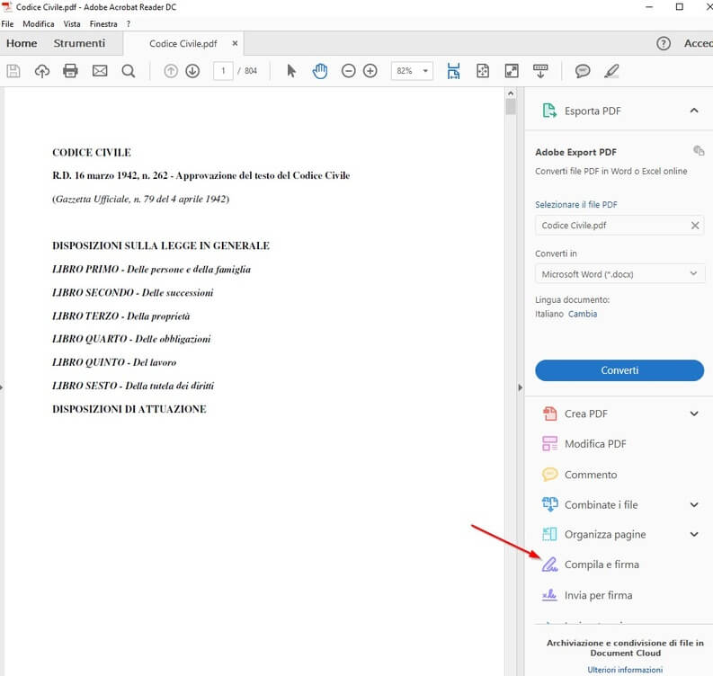The image size is (713, 676).
Task: Click DISPOSIZIONI DI ATTUAZIONE heading
Action: pyautogui.click(x=129, y=409)
